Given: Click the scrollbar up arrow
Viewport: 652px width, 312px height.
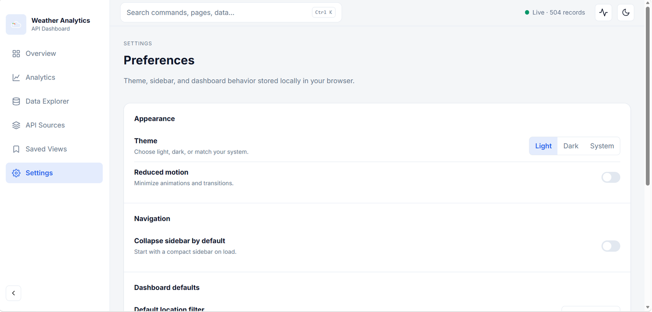Looking at the screenshot, I should point(648,3).
